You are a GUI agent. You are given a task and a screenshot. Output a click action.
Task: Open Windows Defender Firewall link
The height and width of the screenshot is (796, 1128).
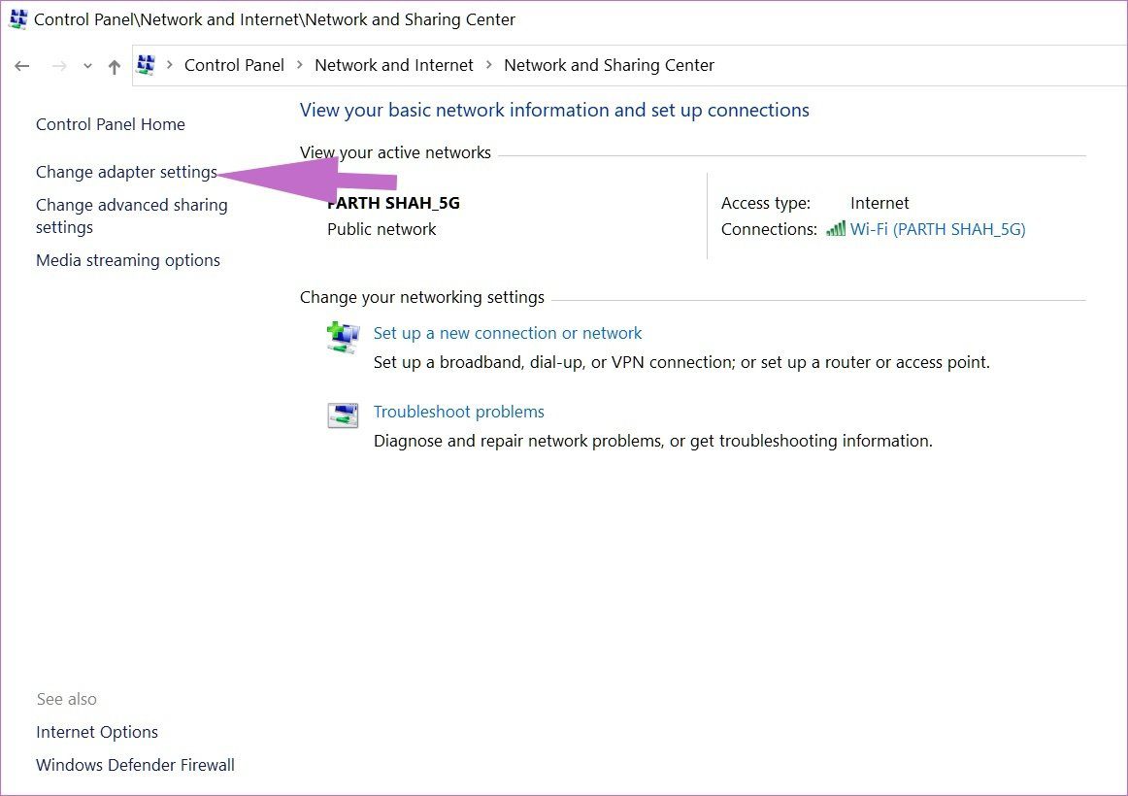tap(135, 765)
